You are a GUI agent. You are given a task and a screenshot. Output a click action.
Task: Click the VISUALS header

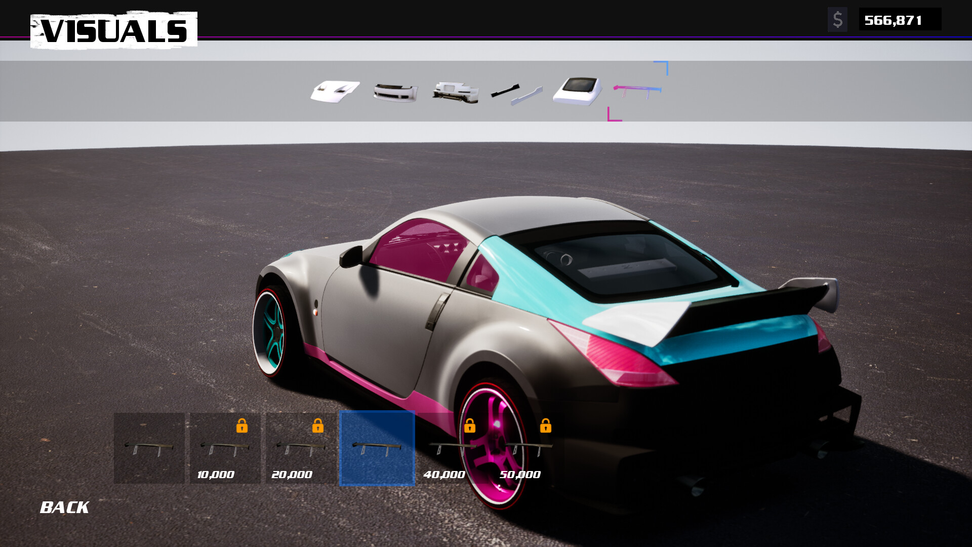click(114, 30)
